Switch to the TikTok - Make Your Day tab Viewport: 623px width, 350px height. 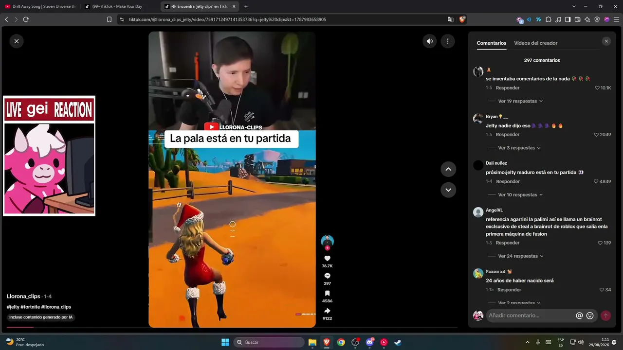pos(119,6)
